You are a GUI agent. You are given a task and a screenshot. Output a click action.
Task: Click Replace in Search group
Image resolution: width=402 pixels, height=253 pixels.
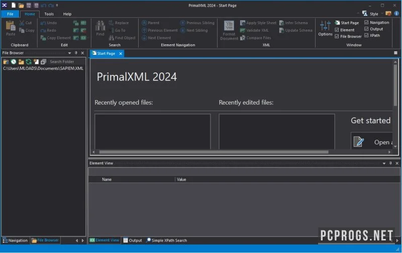pyautogui.click(x=119, y=23)
